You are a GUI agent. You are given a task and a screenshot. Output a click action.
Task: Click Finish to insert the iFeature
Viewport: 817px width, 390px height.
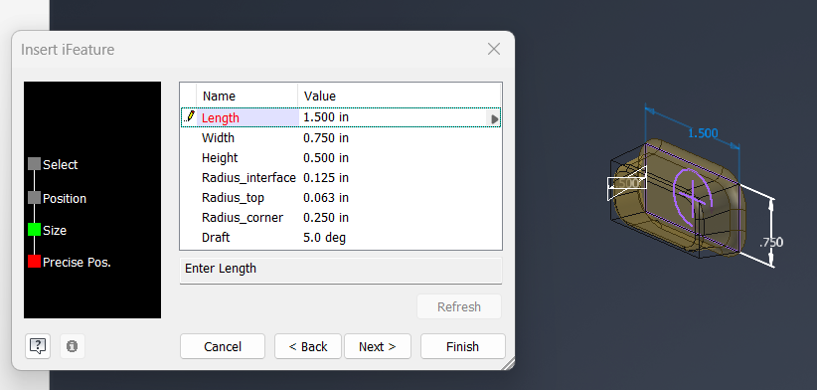pos(463,347)
